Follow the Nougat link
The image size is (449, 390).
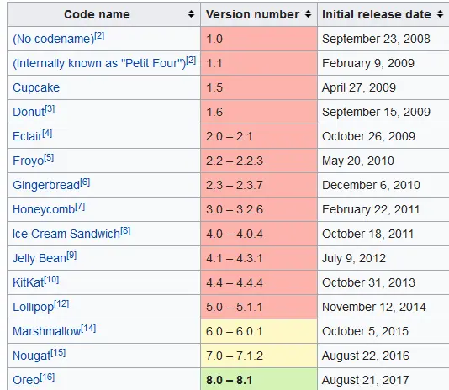pyautogui.click(x=32, y=356)
